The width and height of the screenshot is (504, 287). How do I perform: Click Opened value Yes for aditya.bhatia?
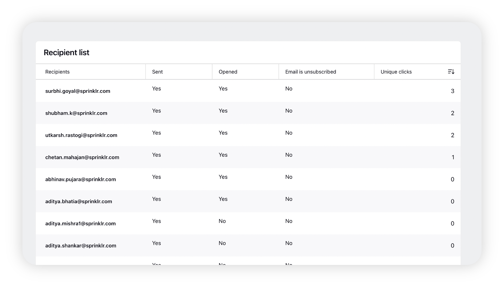[223, 199]
